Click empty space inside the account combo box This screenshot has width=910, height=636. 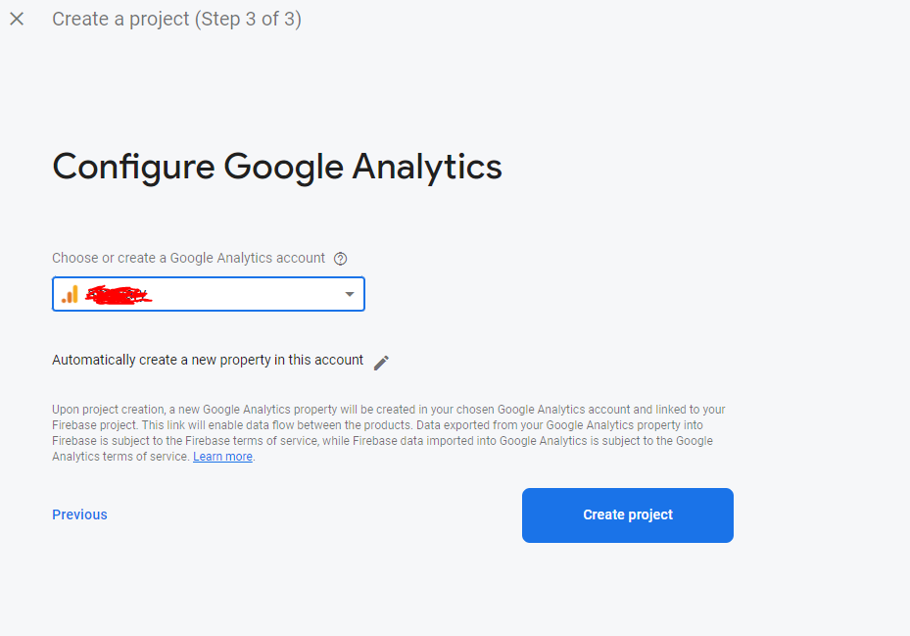pyautogui.click(x=245, y=294)
